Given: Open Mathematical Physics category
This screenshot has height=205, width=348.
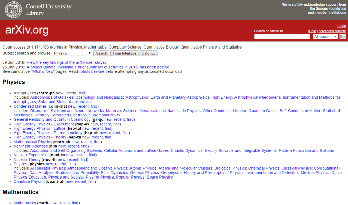Looking at the screenshot, I should pos(33,142).
